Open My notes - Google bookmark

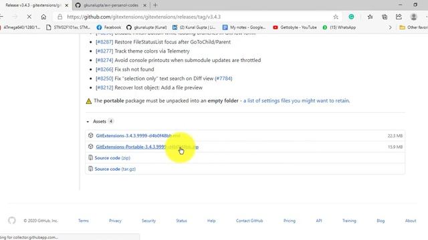pos(244,27)
